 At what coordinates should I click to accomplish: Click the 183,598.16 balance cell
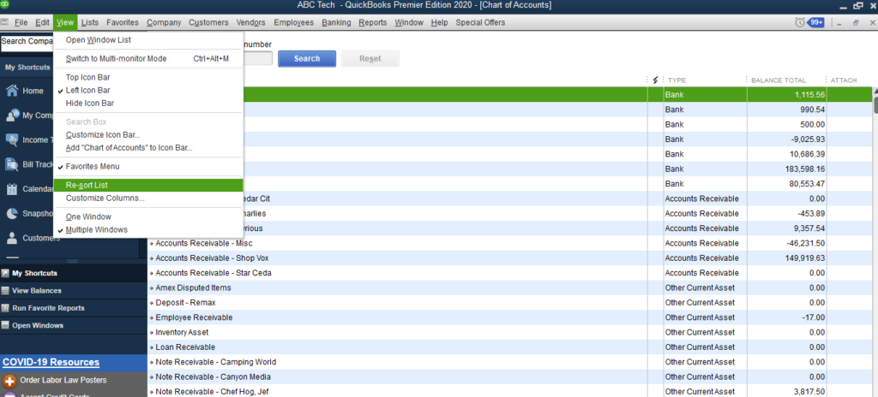(x=787, y=169)
